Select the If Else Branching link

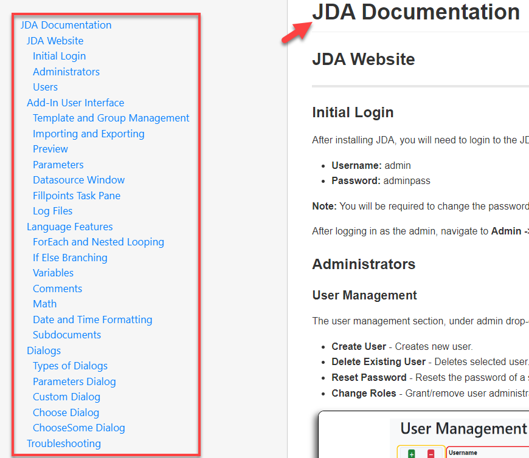(x=70, y=258)
